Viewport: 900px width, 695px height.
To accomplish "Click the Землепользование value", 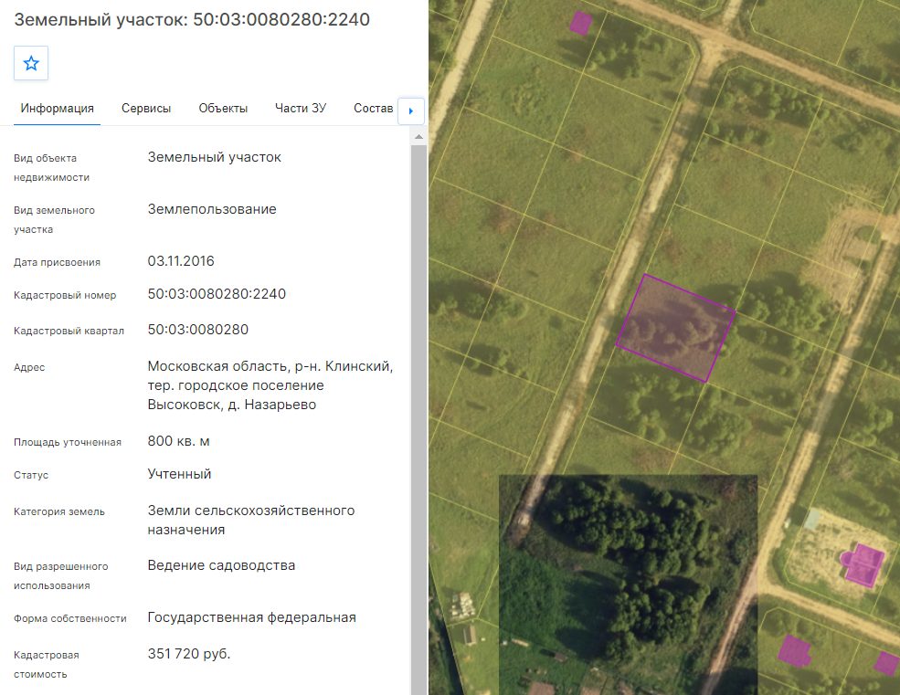I will point(212,209).
